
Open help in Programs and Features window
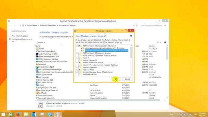pyautogui.click(x=165, y=42)
